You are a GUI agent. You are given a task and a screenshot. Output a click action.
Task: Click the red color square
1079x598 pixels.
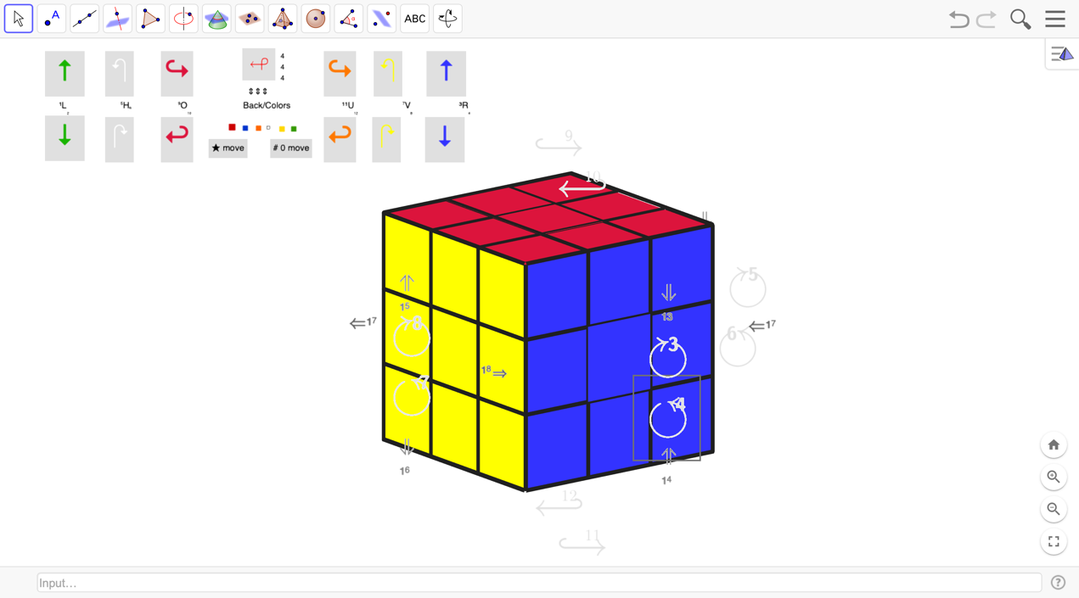[x=232, y=127]
